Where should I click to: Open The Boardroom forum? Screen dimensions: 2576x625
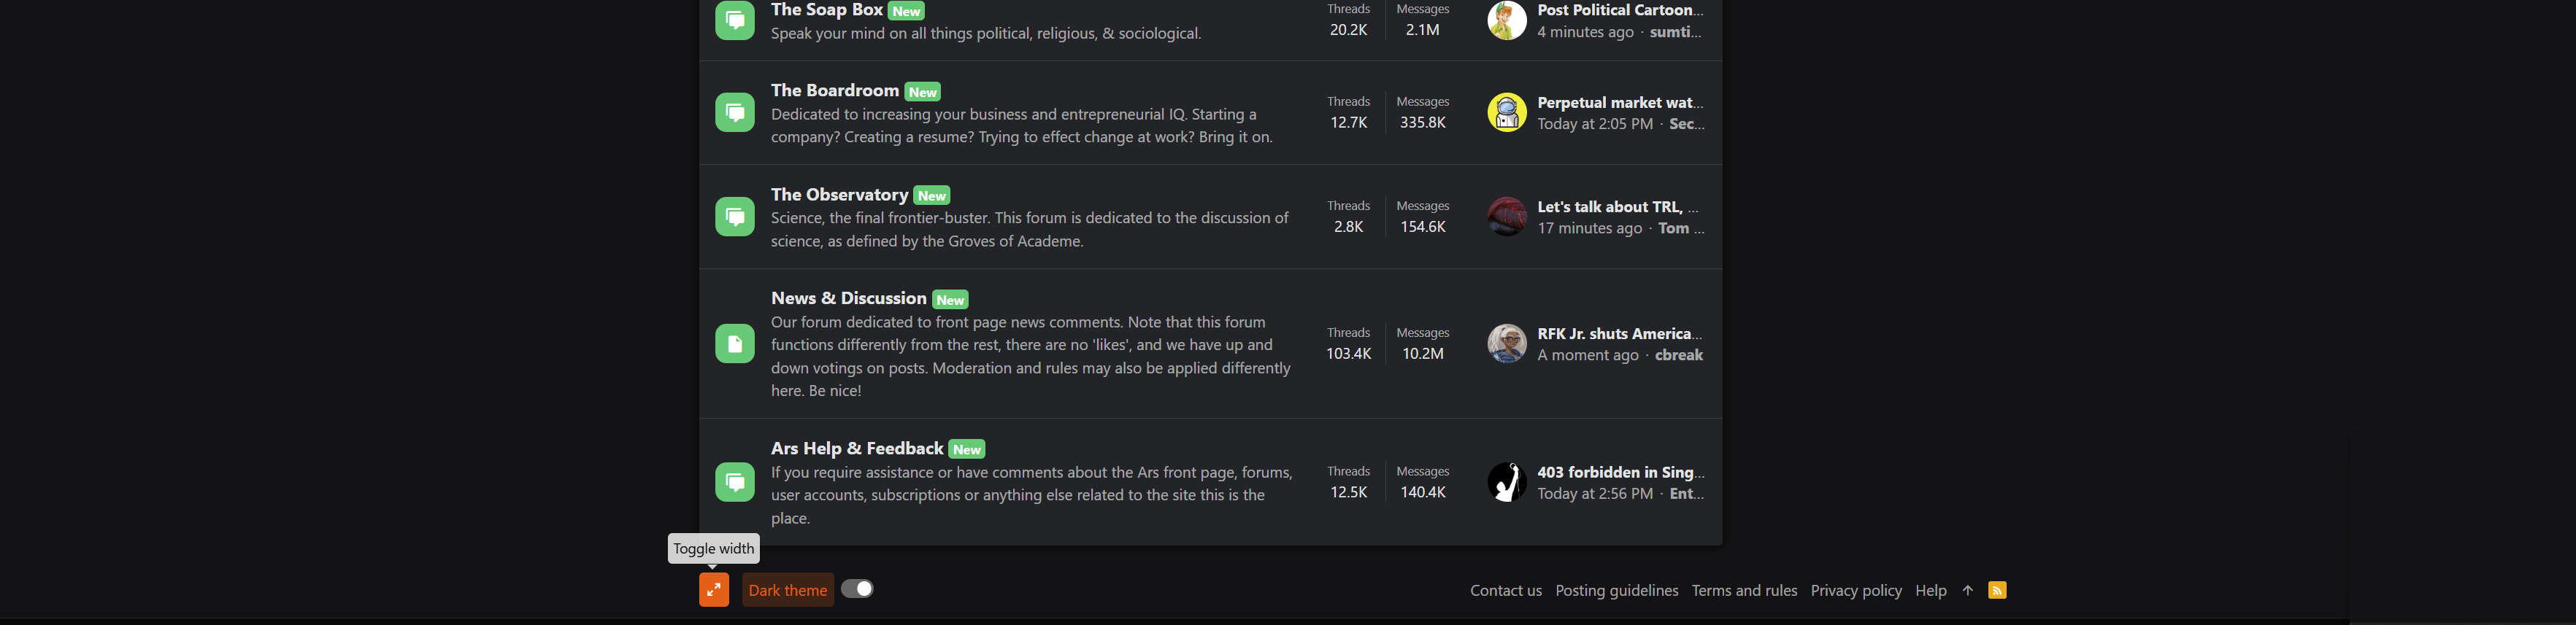coord(835,90)
